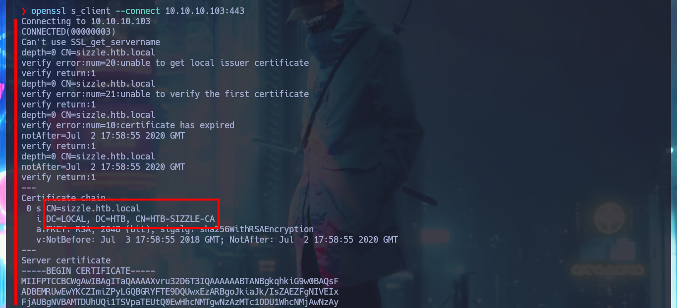Screen dimensions: 677x308
Task: Click the first notAfter=Jul 2 2020 line
Action: (103, 136)
